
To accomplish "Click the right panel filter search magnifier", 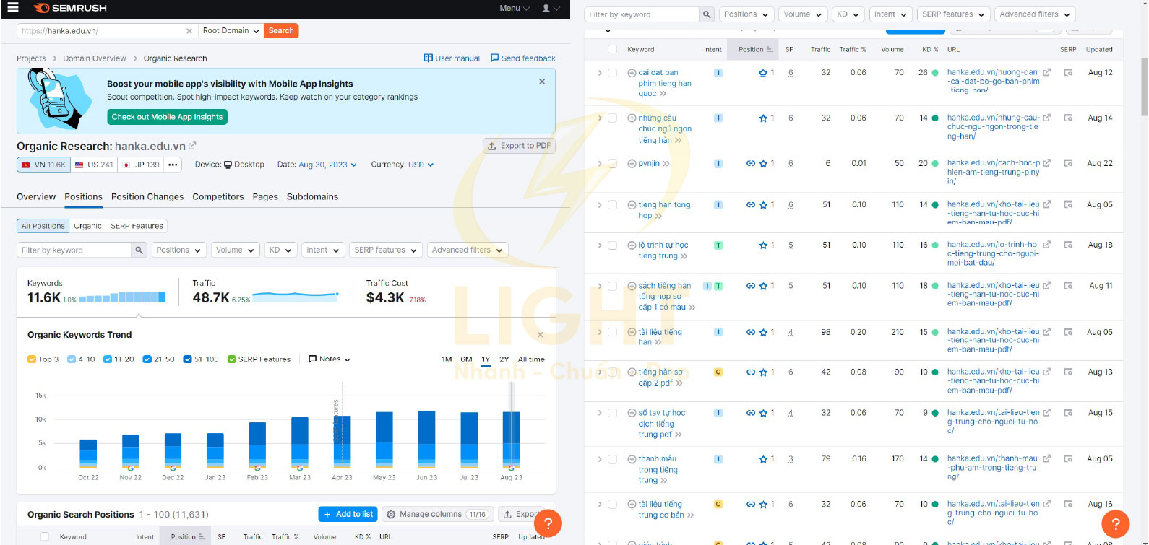I will tap(707, 14).
